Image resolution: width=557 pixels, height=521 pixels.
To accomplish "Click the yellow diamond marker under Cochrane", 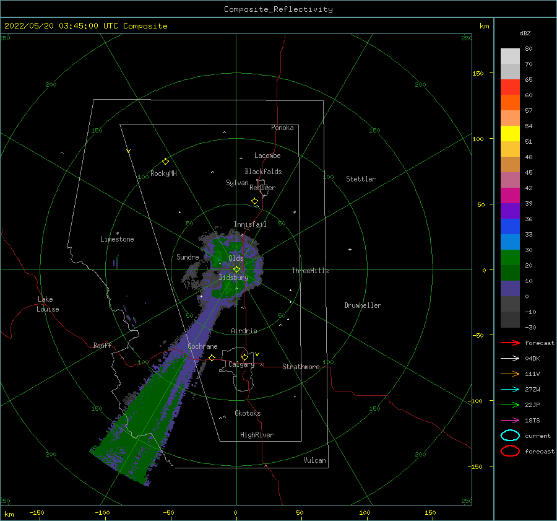I will tap(212, 357).
